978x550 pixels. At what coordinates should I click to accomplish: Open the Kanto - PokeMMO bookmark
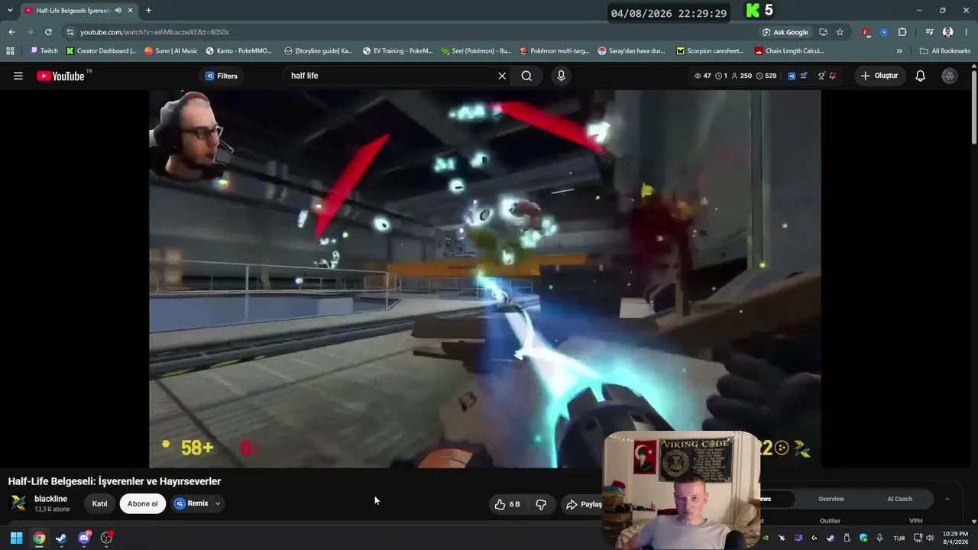point(239,51)
